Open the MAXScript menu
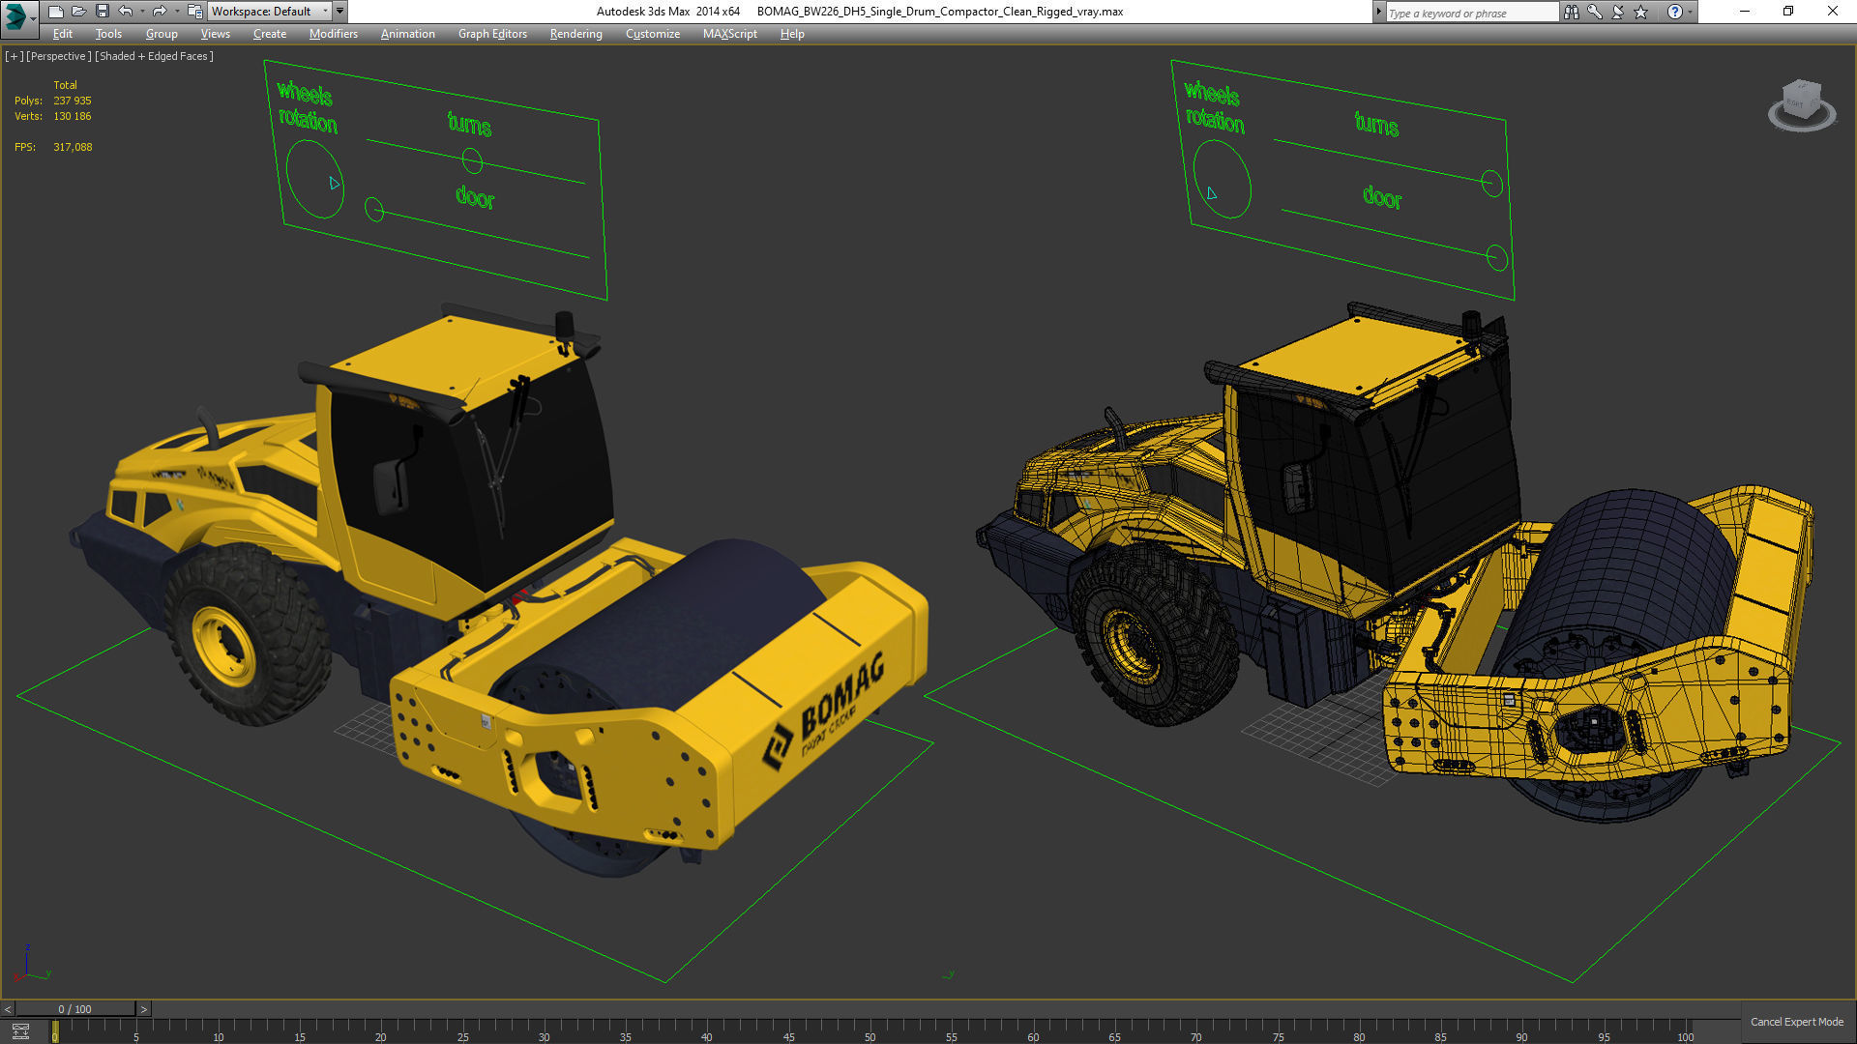The height and width of the screenshot is (1044, 1857). coord(730,34)
